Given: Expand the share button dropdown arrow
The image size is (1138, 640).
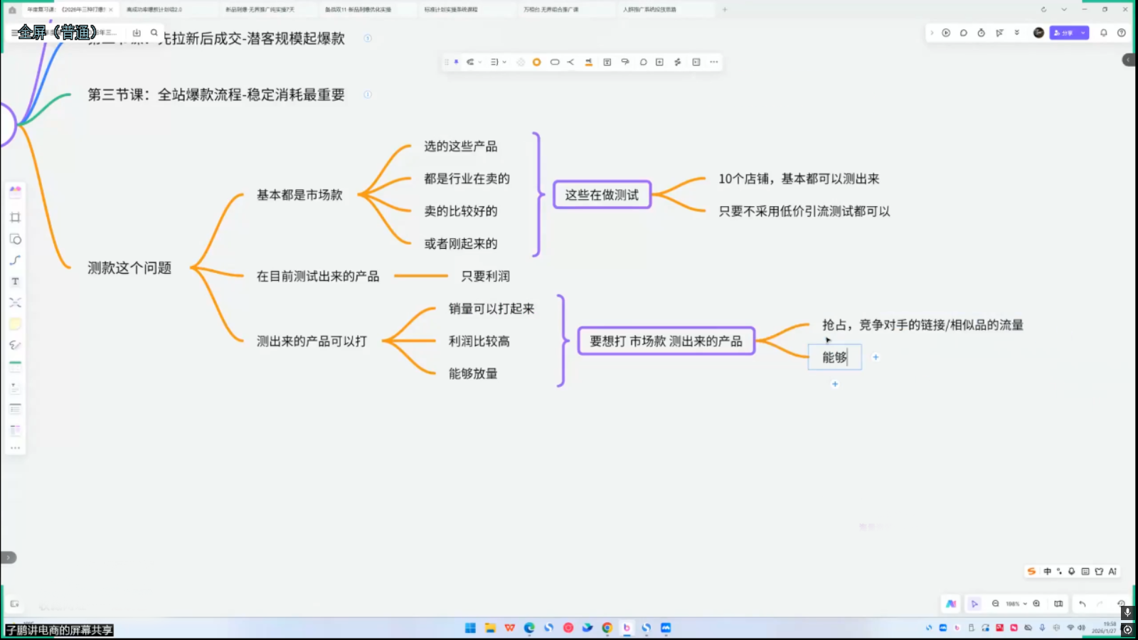Looking at the screenshot, I should pos(1083,33).
